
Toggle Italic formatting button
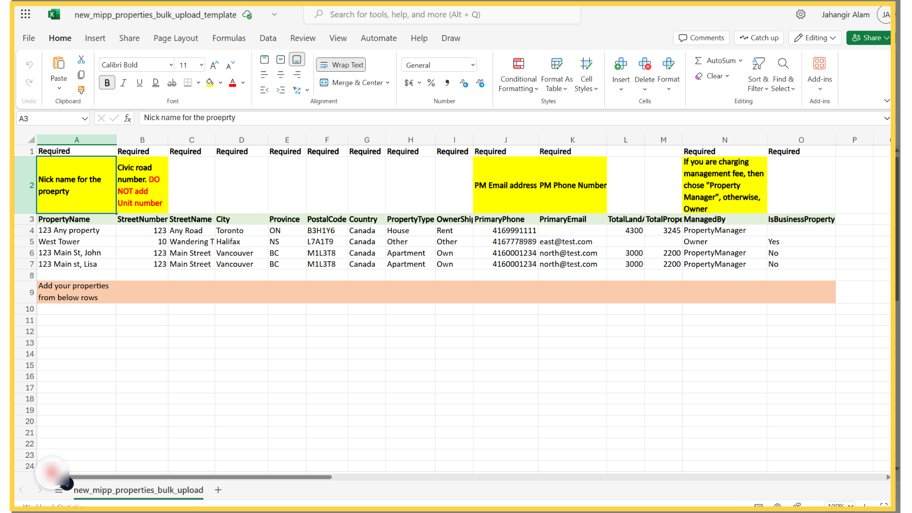[x=123, y=83]
